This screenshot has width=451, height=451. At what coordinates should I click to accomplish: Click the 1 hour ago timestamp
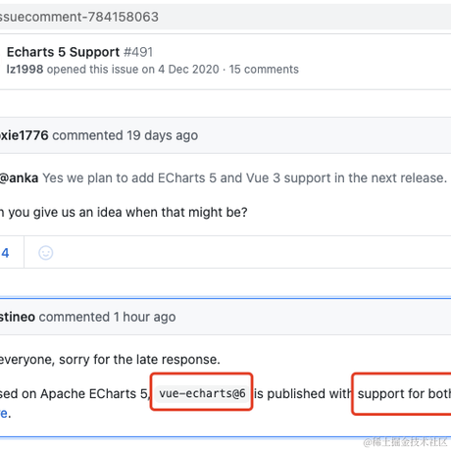click(145, 317)
